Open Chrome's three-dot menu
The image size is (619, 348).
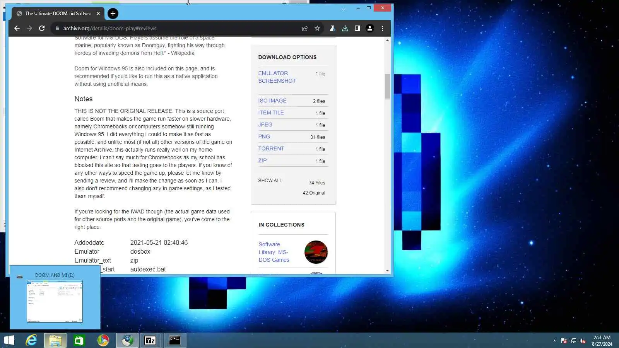[383, 28]
